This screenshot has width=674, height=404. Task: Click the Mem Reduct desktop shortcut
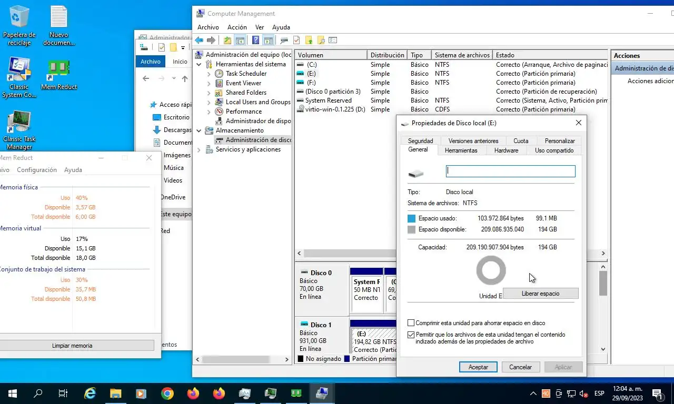coord(59,74)
